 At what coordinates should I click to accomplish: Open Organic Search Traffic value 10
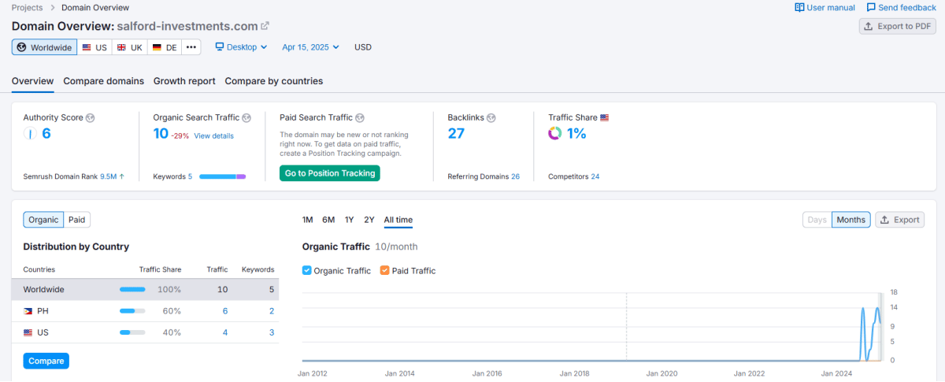(161, 133)
